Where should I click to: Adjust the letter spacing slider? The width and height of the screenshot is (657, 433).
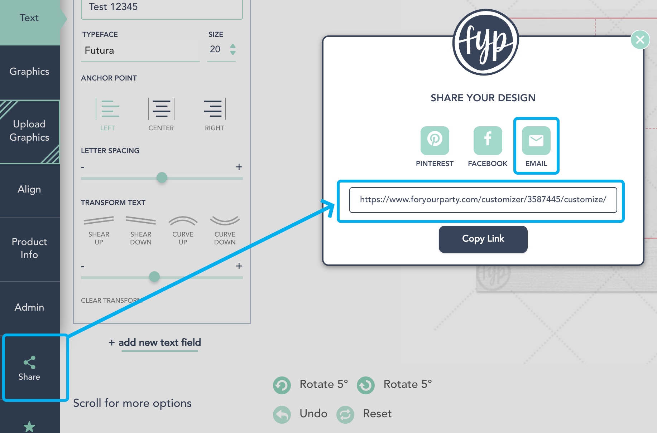162,177
